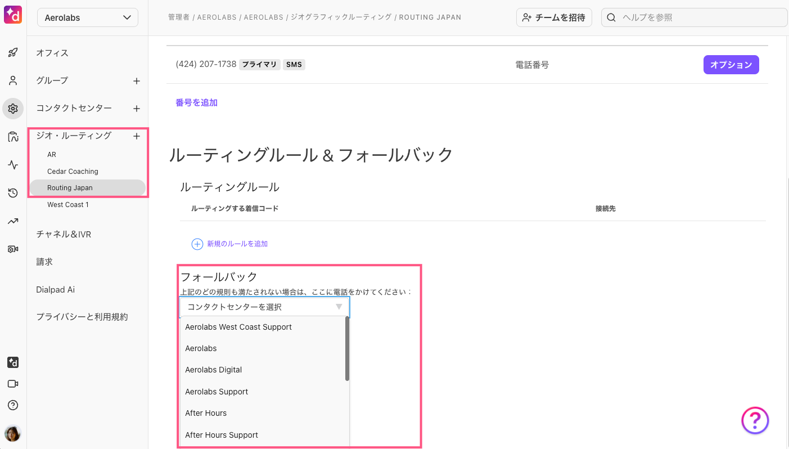Screen dimensions: 789x449
Task: Click the floating pink help bubble
Action: (755, 420)
